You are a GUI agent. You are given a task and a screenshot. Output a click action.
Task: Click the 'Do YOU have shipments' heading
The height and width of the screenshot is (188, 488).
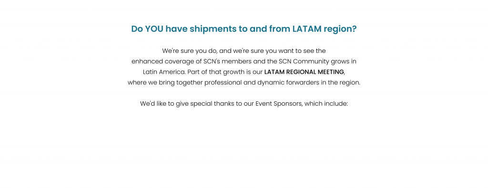click(244, 29)
